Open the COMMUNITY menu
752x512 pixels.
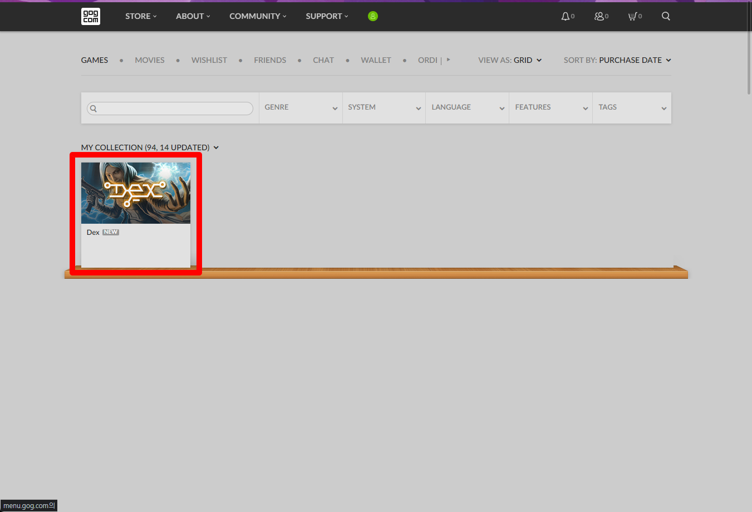pos(258,16)
